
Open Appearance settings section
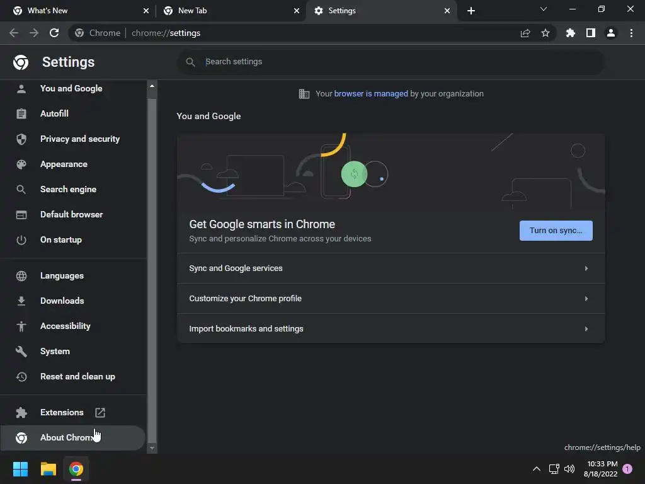[x=73, y=164]
